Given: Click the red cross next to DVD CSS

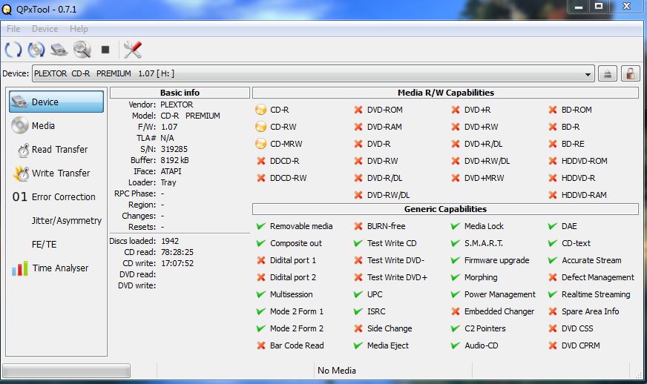Looking at the screenshot, I should (553, 328).
